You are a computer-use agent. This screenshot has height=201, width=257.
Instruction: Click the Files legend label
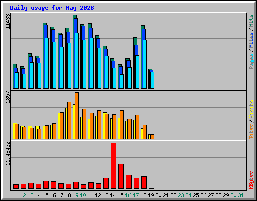251,40
